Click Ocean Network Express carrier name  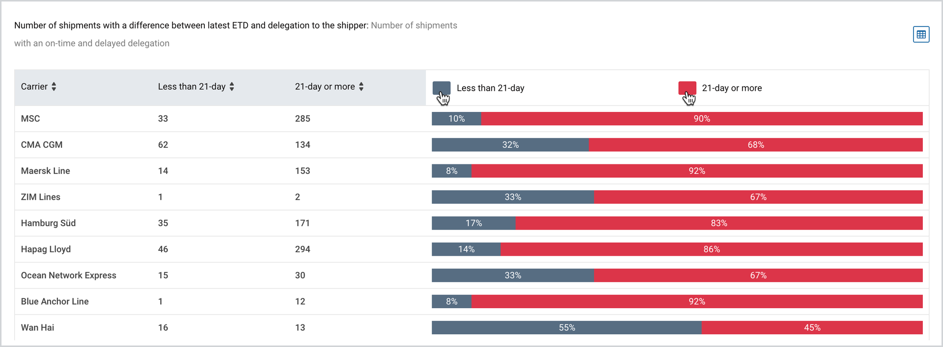click(x=68, y=275)
